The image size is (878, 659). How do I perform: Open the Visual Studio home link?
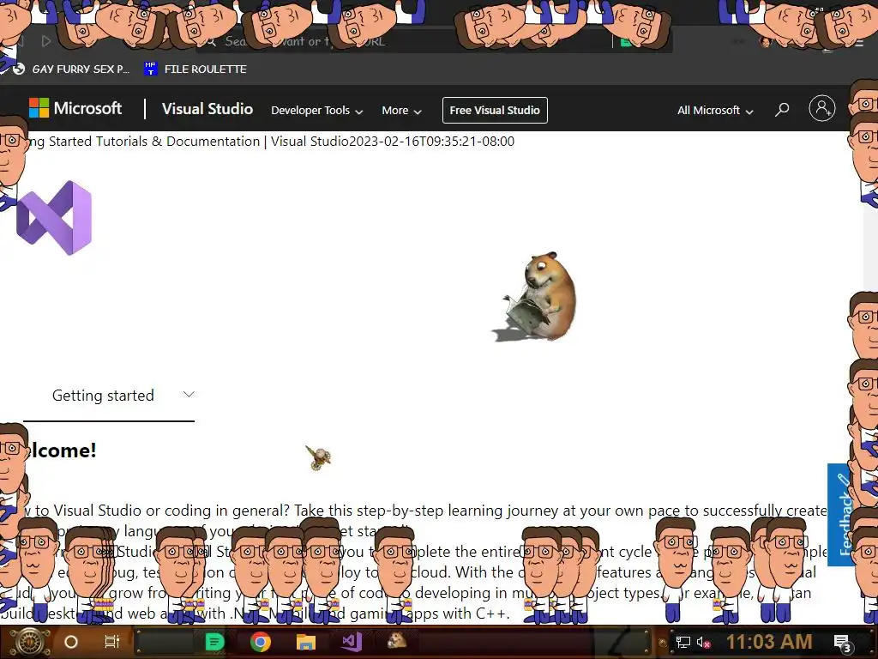point(207,109)
